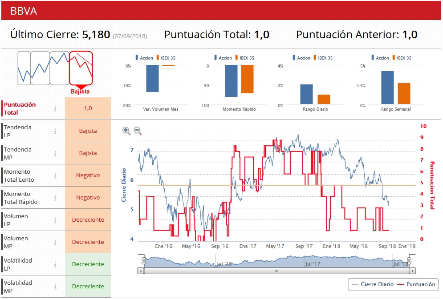Click the Puntuación Total row label
The width and height of the screenshot is (443, 299).
[x=20, y=108]
